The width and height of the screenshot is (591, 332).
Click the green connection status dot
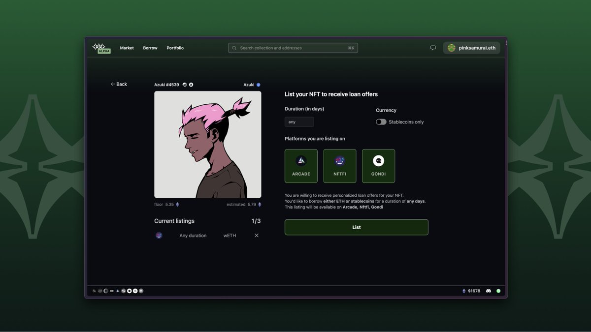(498, 291)
